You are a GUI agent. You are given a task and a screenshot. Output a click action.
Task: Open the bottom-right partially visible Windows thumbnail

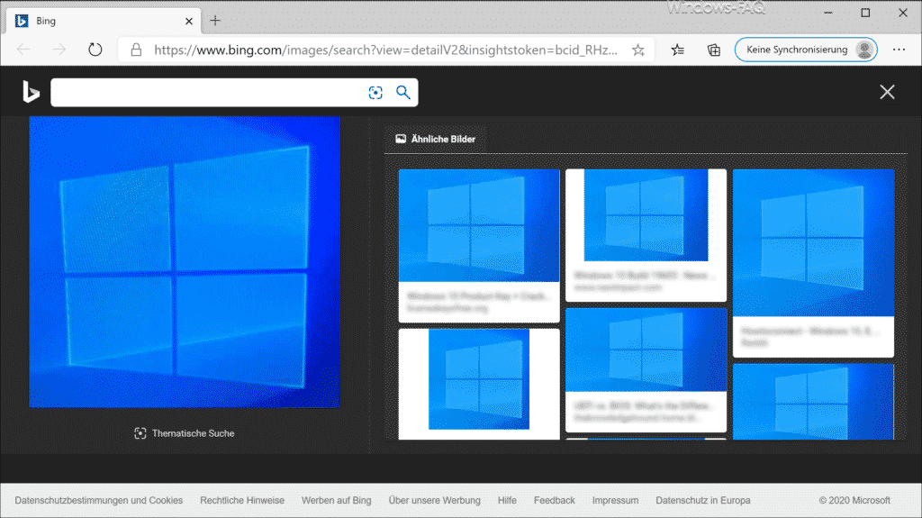tap(813, 402)
